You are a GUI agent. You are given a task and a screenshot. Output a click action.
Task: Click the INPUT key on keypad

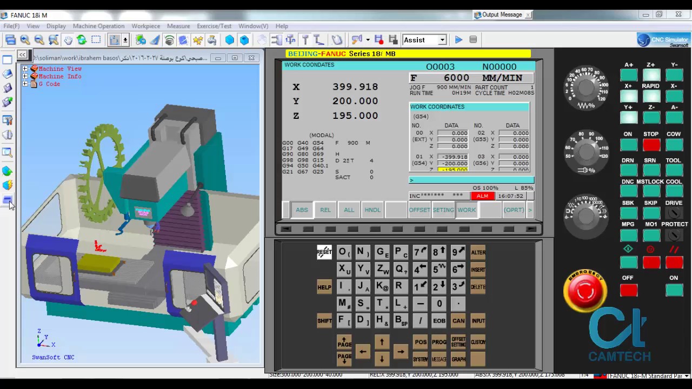coord(478,321)
